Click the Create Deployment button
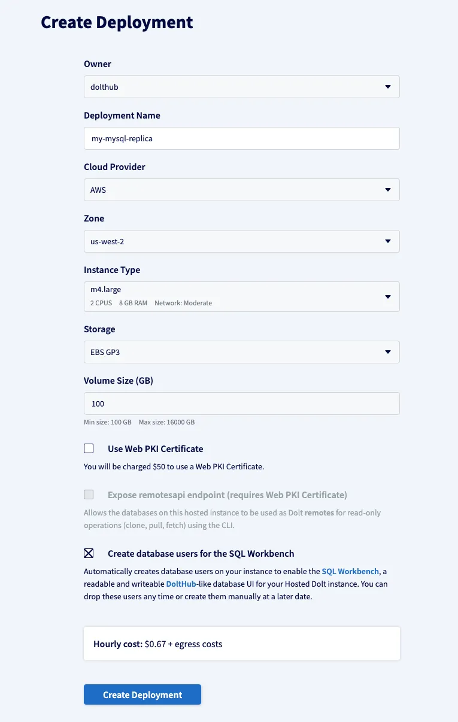The height and width of the screenshot is (722, 458). (x=142, y=694)
